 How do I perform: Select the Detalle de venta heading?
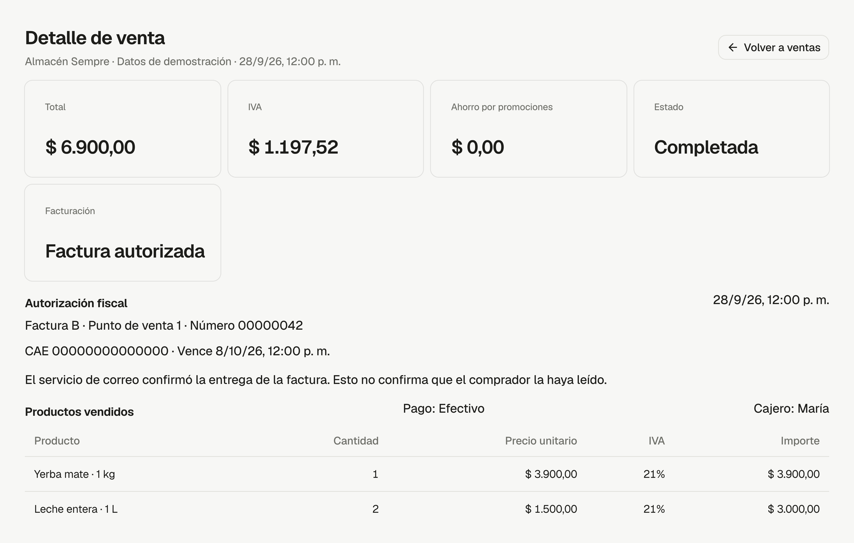pyautogui.click(x=95, y=38)
